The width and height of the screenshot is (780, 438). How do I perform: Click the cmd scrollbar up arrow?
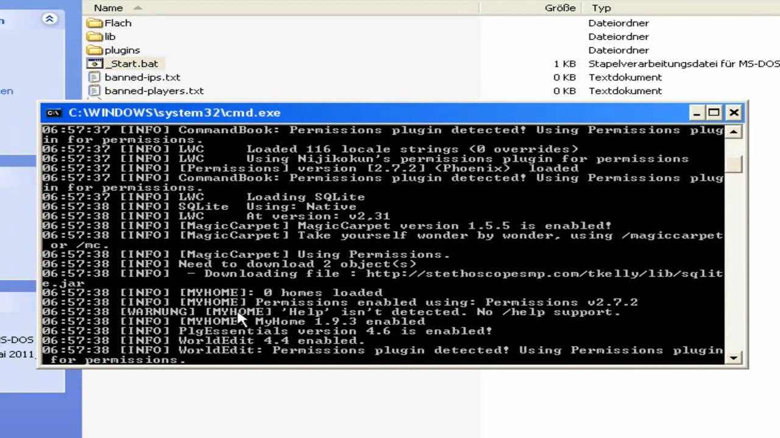click(734, 131)
